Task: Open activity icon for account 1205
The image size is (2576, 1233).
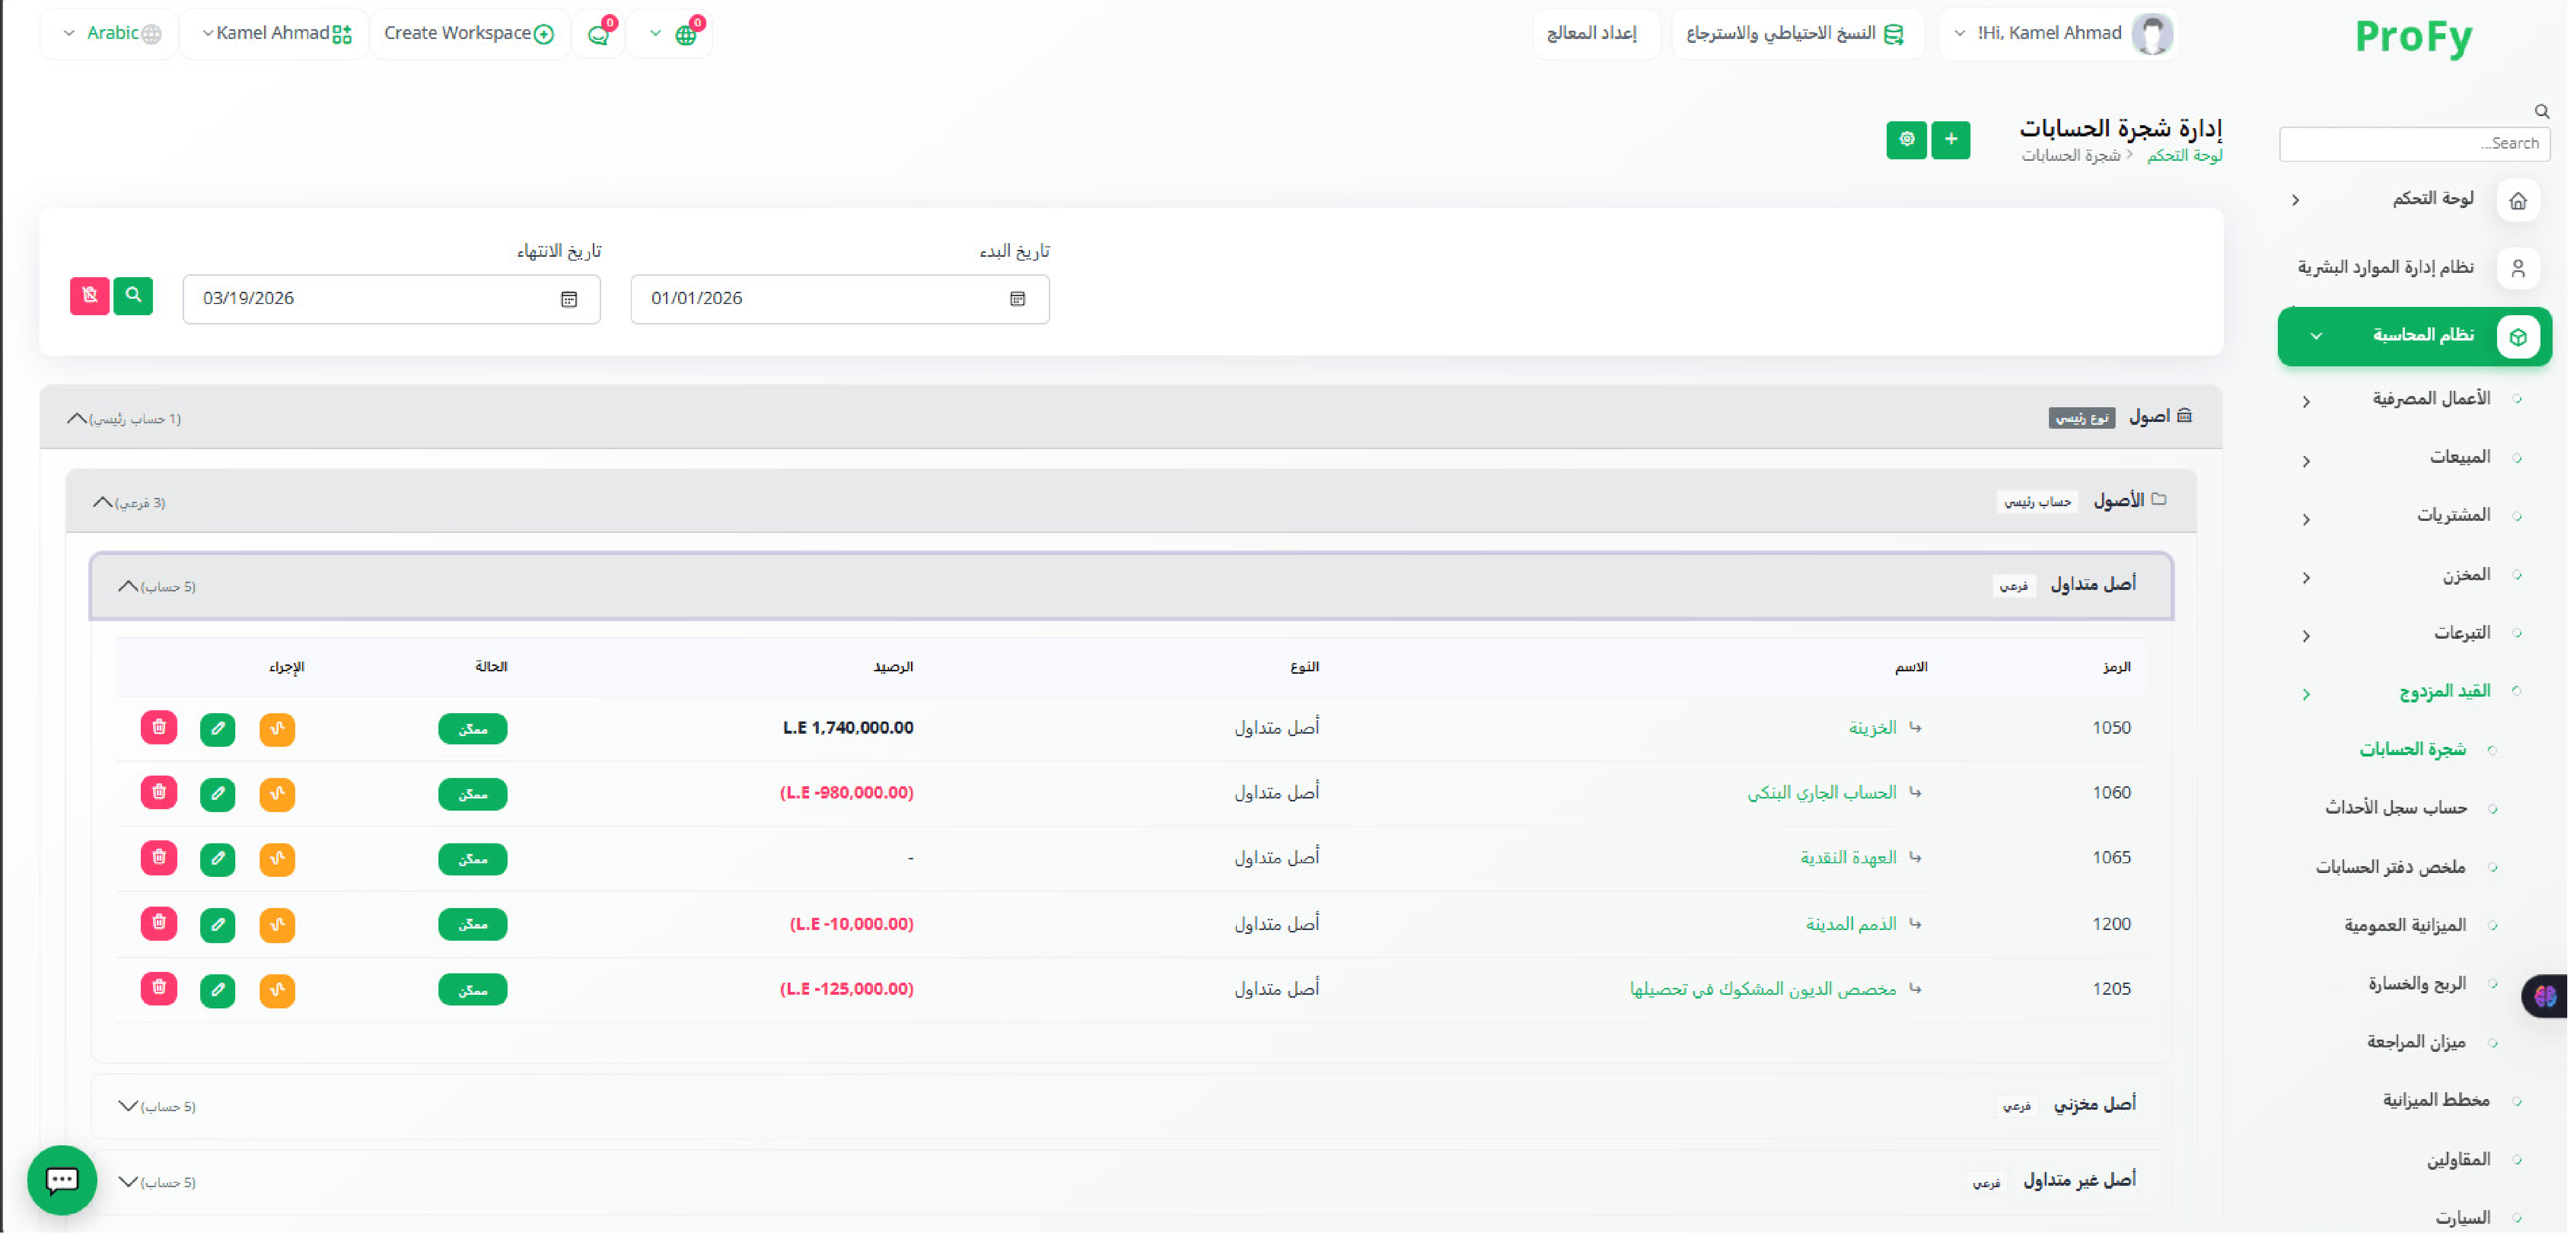Action: [x=277, y=990]
